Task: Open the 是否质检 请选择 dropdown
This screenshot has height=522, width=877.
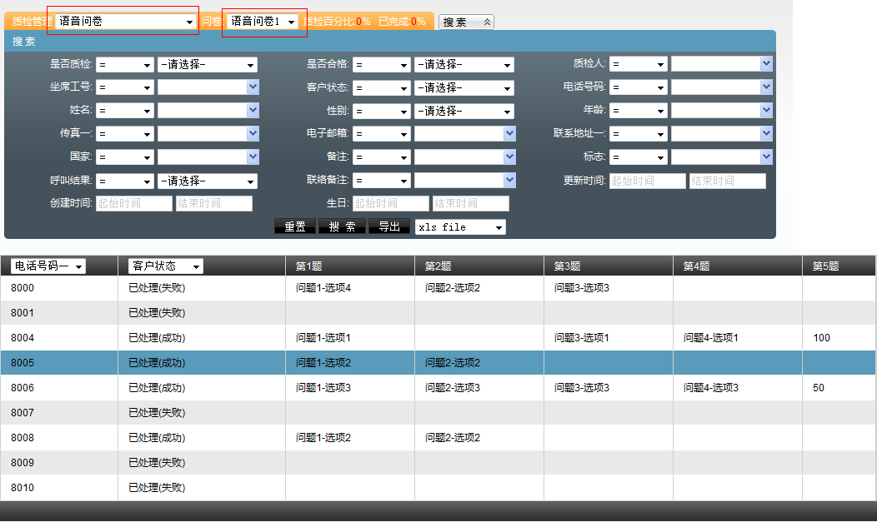Action: coord(207,65)
